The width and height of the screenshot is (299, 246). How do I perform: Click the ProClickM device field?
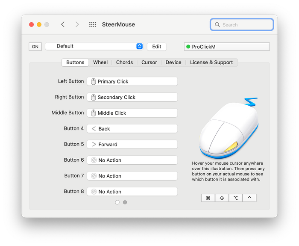[227, 47]
